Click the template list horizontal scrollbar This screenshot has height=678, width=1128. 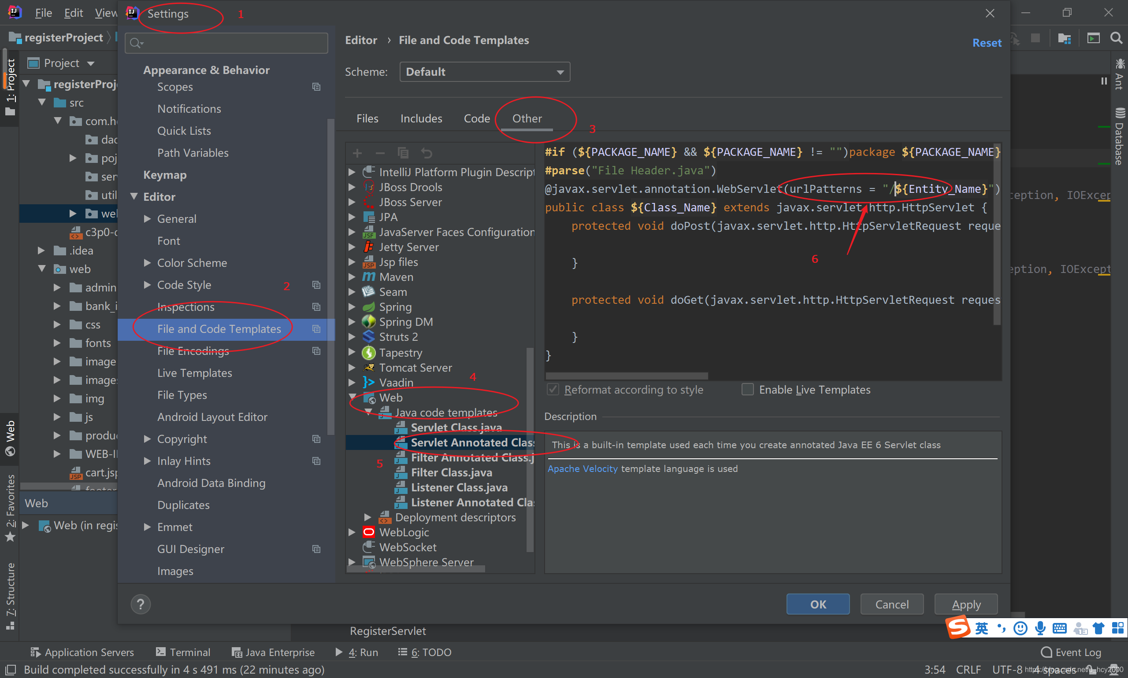416,569
